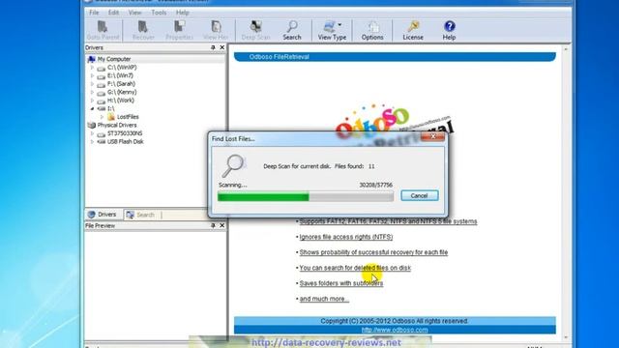
Task: Open the View menu
Action: 134,13
